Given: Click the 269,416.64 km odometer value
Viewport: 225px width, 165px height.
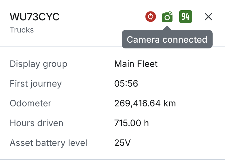Looking at the screenshot, I should (x=145, y=103).
